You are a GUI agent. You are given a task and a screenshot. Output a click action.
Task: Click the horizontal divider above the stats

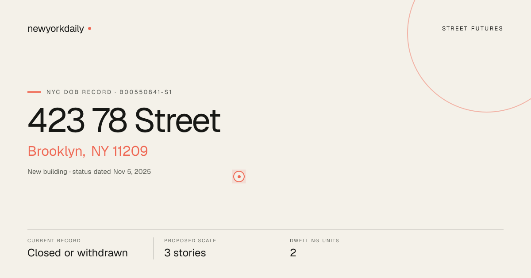[265, 229]
